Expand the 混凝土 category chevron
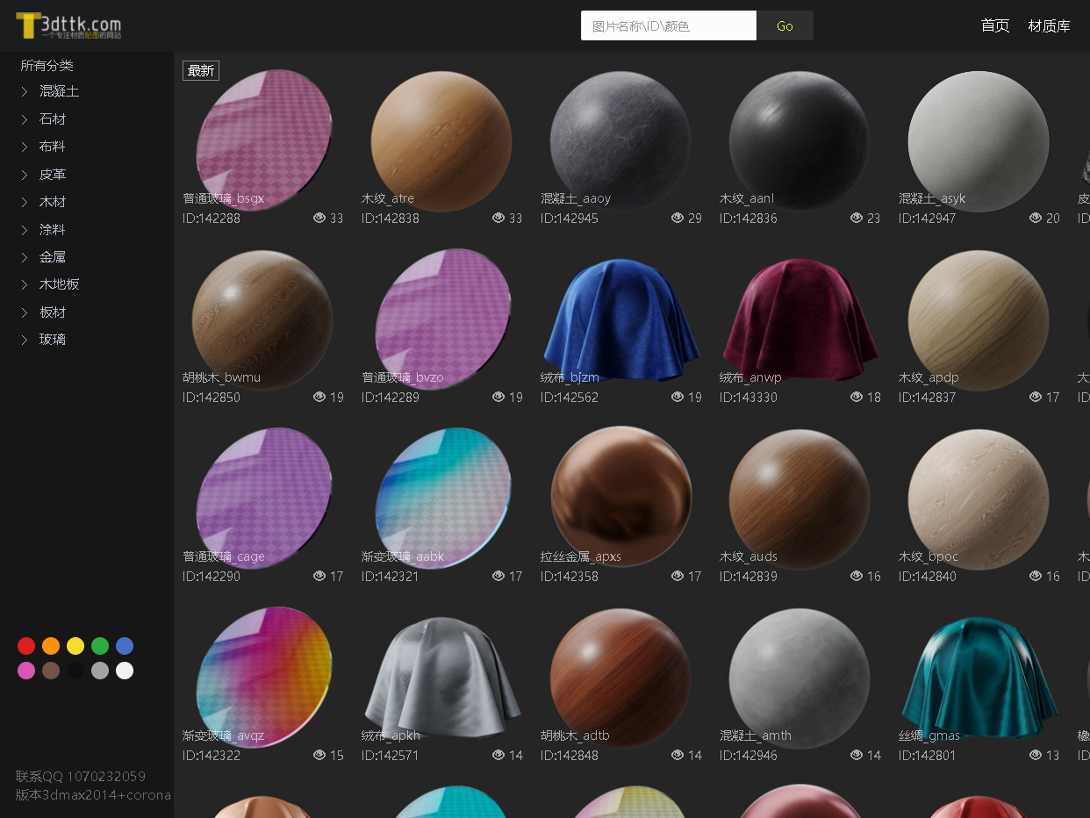 [x=25, y=91]
